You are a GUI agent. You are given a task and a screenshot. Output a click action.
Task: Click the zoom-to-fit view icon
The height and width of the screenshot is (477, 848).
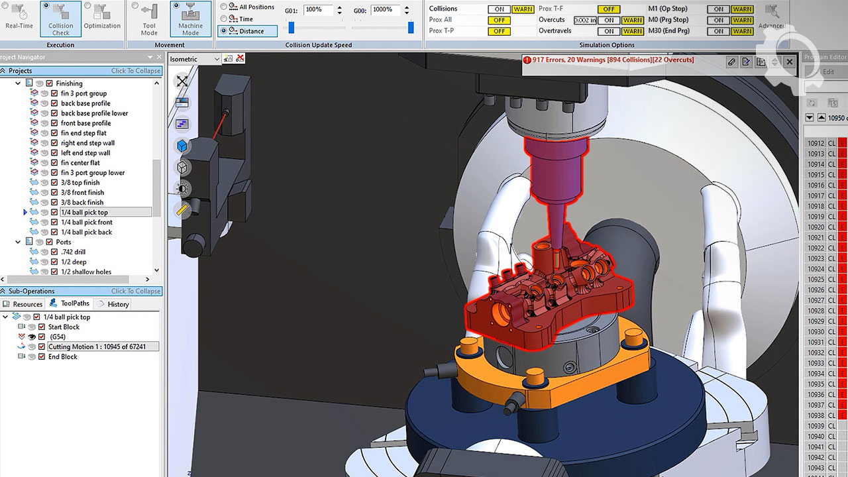(182, 81)
